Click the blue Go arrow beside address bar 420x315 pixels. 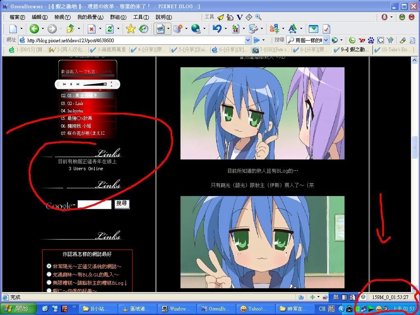coord(257,40)
